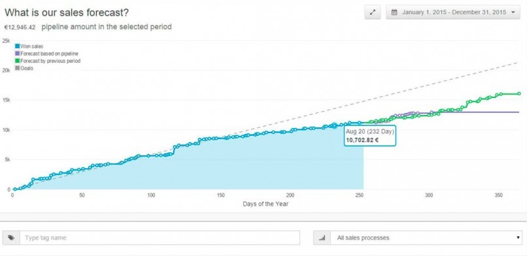Image resolution: width=527 pixels, height=256 pixels.
Task: Open January 1, 2015 - December 31, 2015 picker
Action: point(453,12)
